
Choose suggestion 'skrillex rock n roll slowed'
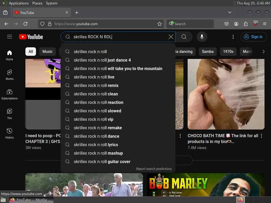tap(118, 111)
